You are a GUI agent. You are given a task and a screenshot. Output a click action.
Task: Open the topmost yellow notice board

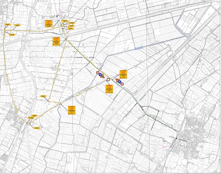click(x=49, y=24)
